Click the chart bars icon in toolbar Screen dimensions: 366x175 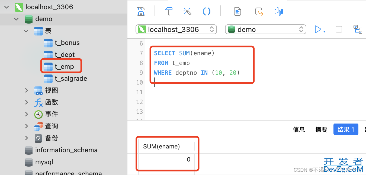coord(279,11)
